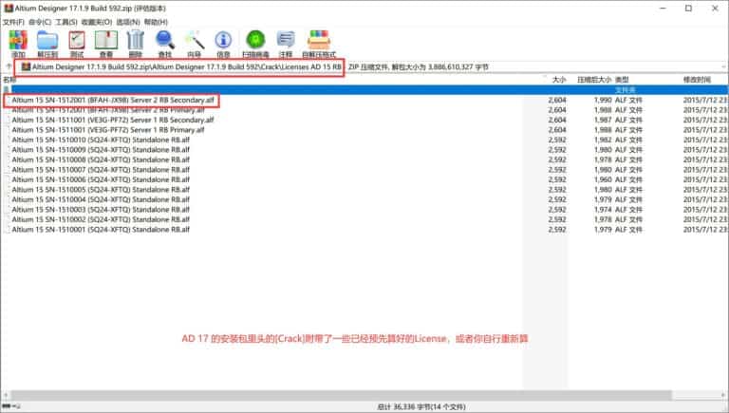Click the Info (信息) icon

pos(223,45)
